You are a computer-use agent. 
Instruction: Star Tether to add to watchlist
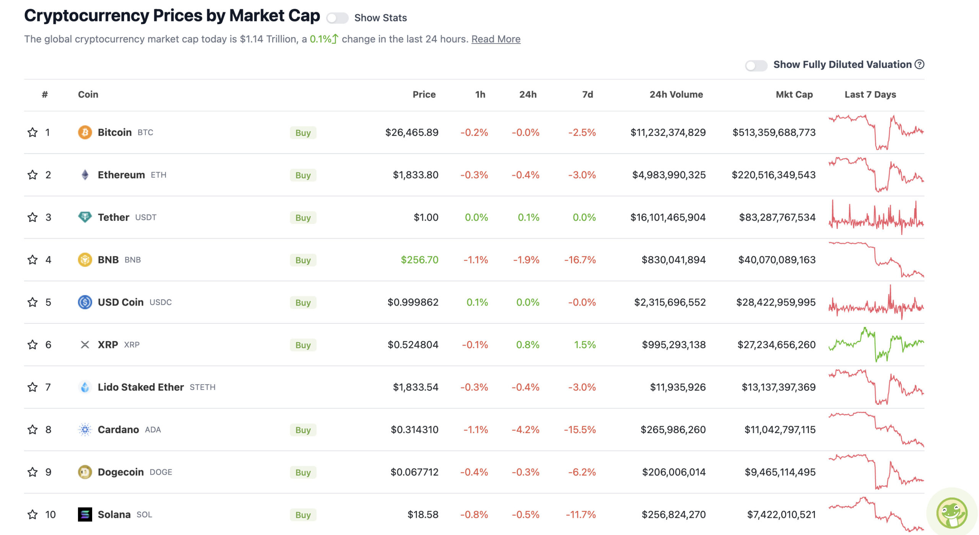[33, 217]
